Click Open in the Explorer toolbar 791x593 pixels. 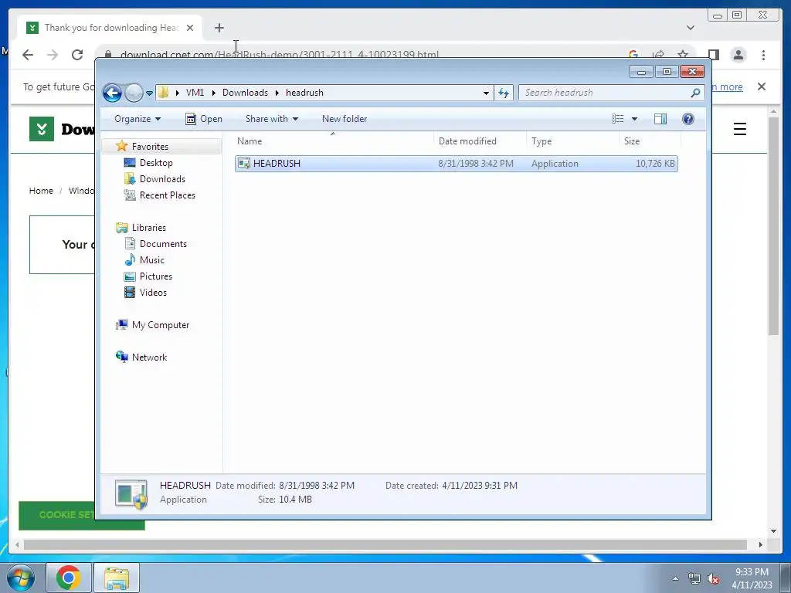pyautogui.click(x=204, y=119)
